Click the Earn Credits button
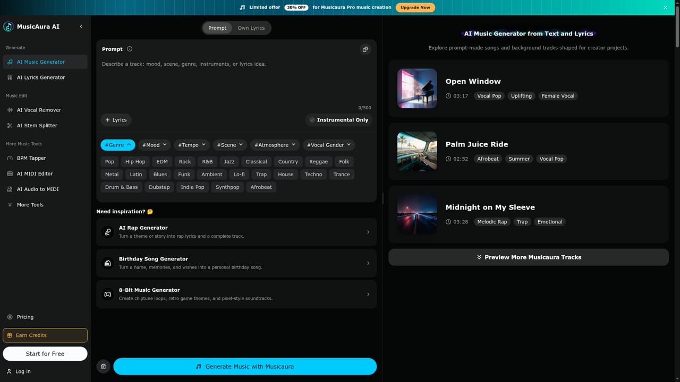This screenshot has width=680, height=382. 45,335
